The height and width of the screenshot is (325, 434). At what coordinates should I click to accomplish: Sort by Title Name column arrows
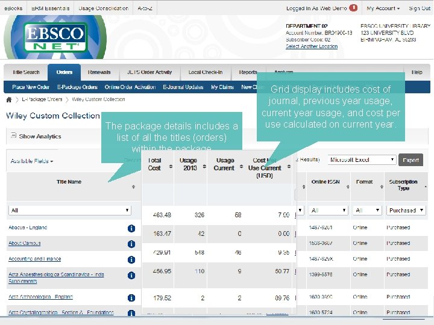coord(133,187)
